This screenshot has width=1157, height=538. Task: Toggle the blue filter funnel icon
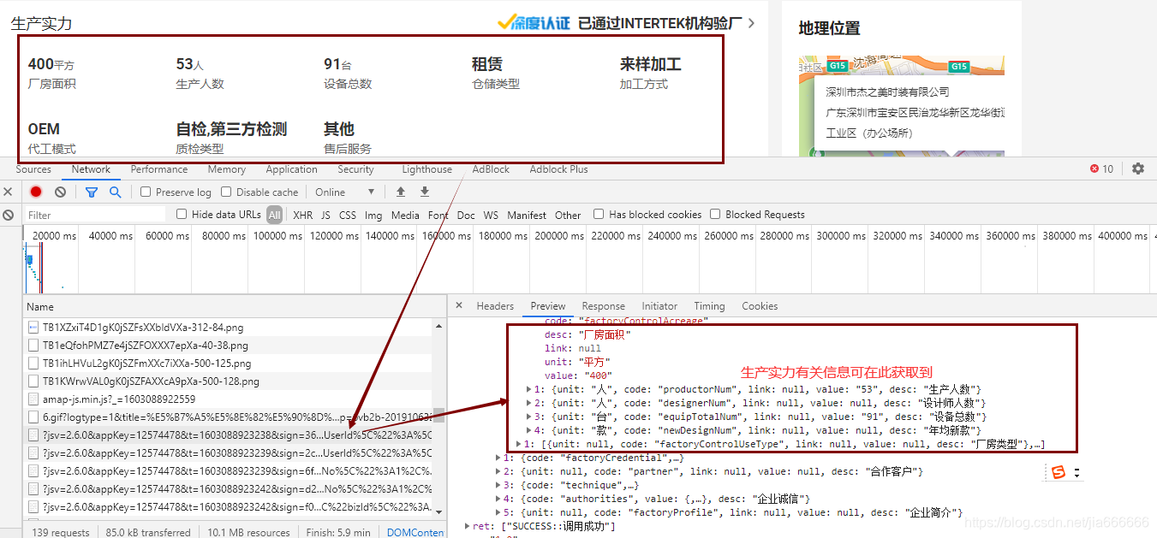(x=92, y=192)
